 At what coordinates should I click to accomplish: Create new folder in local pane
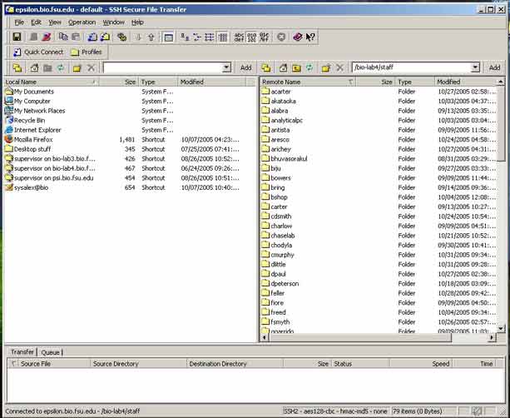[x=77, y=67]
